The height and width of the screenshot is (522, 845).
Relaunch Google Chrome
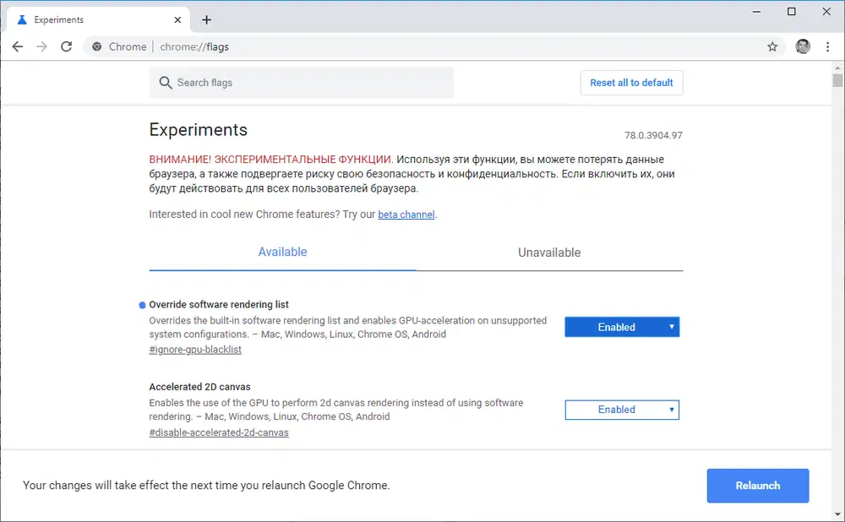pyautogui.click(x=758, y=486)
